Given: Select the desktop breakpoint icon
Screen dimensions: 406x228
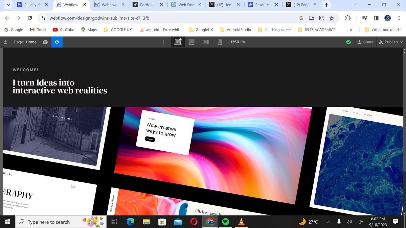Looking at the screenshot, I should [x=178, y=42].
